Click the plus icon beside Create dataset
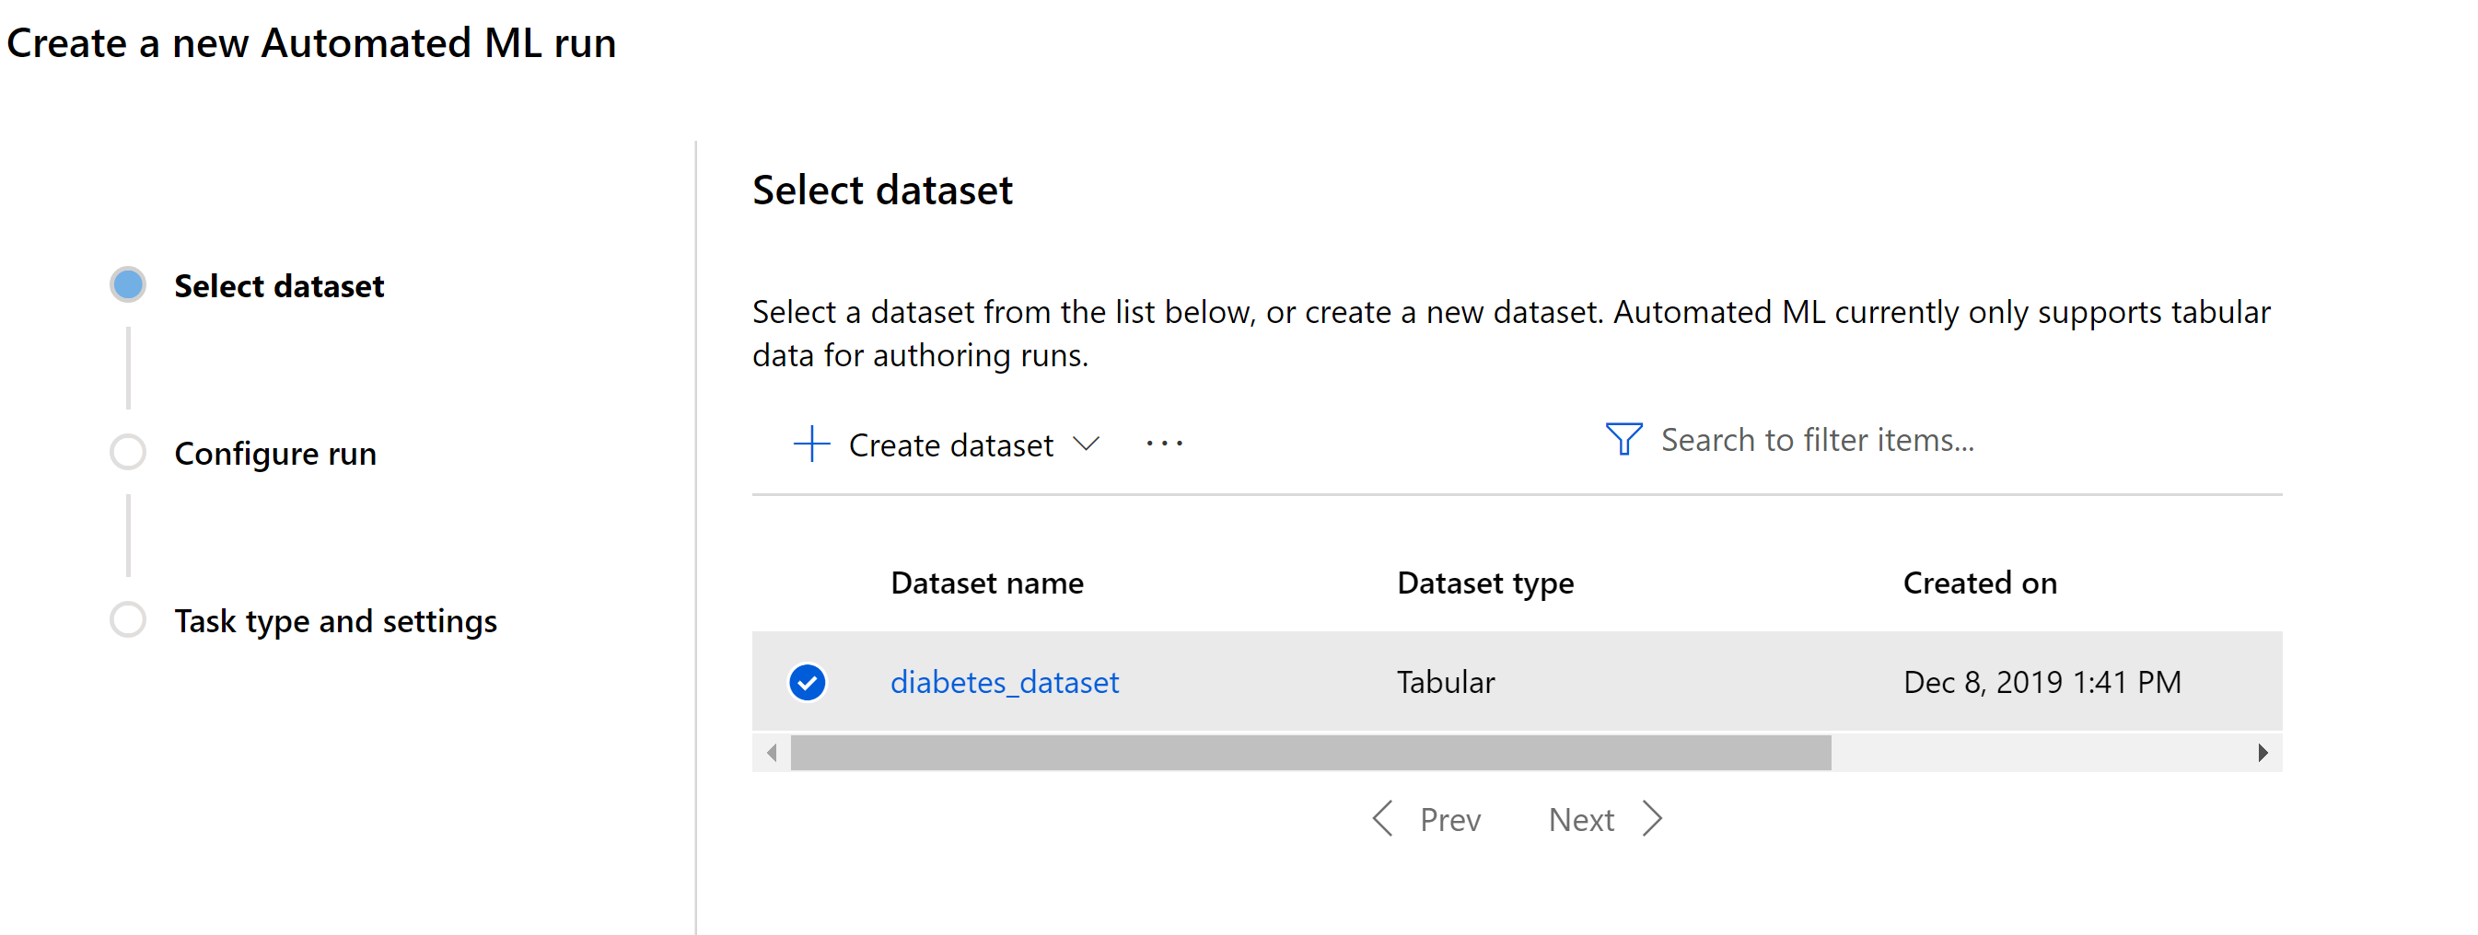2478x935 pixels. pyautogui.click(x=811, y=444)
